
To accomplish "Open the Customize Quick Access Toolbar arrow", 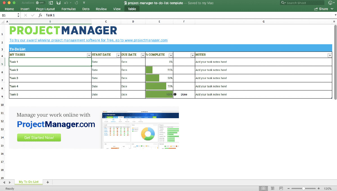I will pos(84,3).
